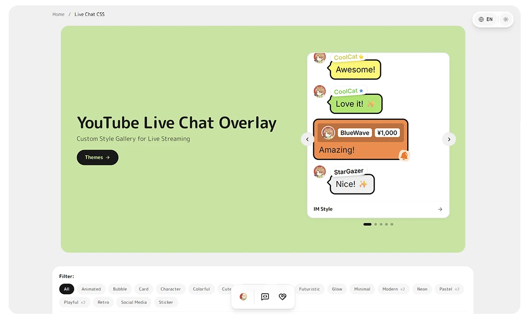The height and width of the screenshot is (319, 529).
Task: Select the fourth carousel indicator dot
Action: point(386,224)
